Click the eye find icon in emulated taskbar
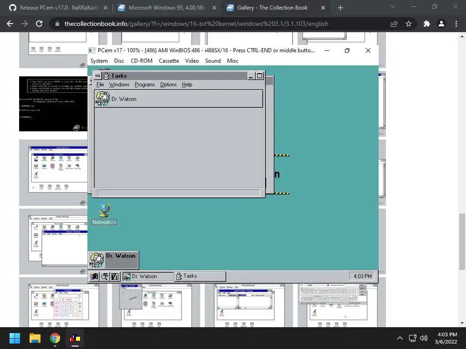Image resolution: width=466 pixels, height=349 pixels. click(105, 277)
